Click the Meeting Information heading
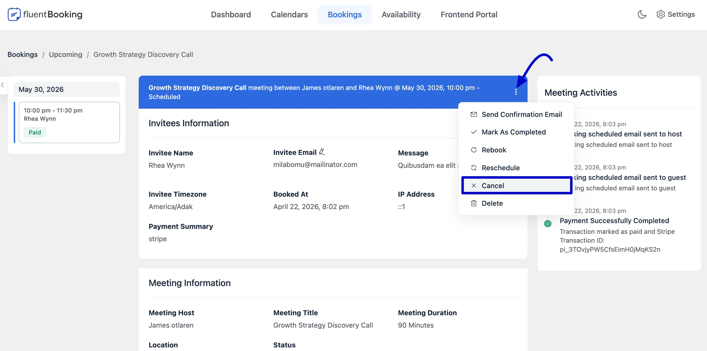Screen dimensions: 707x351 pyautogui.click(x=190, y=283)
